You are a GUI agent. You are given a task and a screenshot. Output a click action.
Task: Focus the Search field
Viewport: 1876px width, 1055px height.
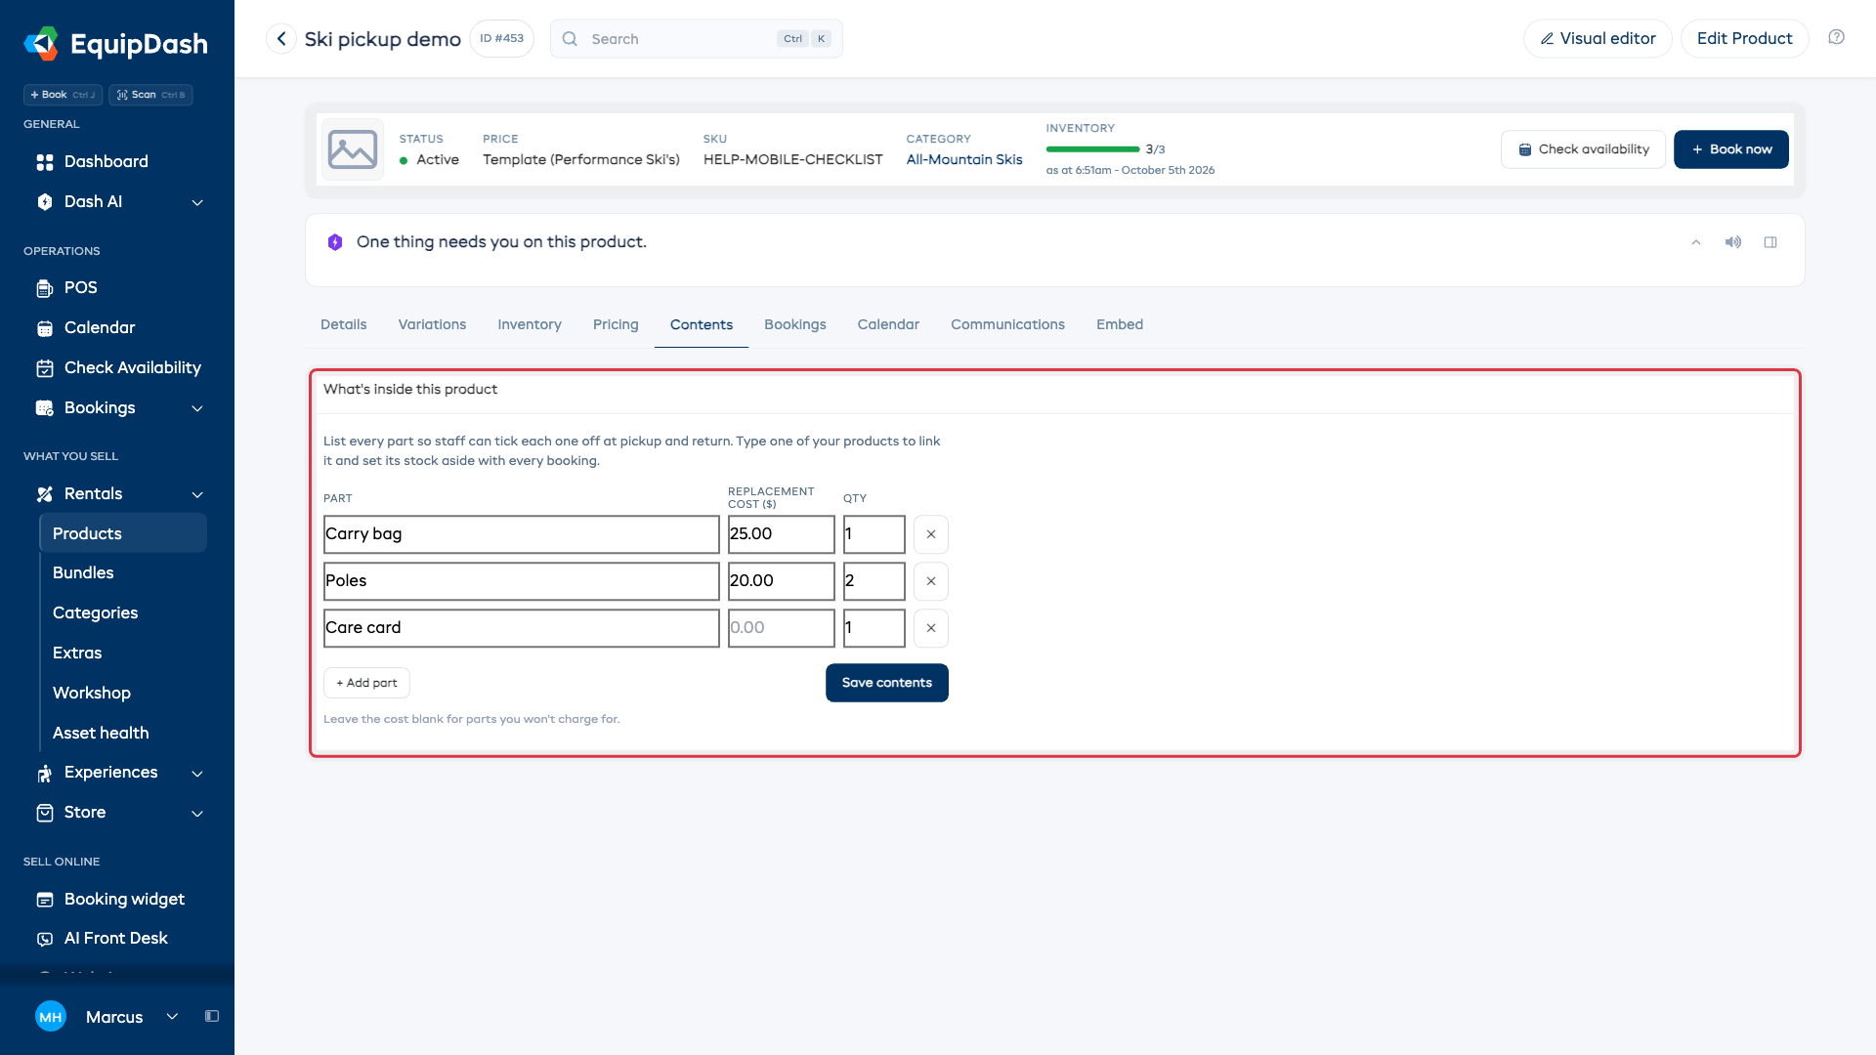[x=696, y=39]
